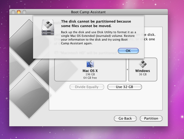Click the partition divider handle dot
This screenshot has width=184, height=139.
[x=127, y=69]
